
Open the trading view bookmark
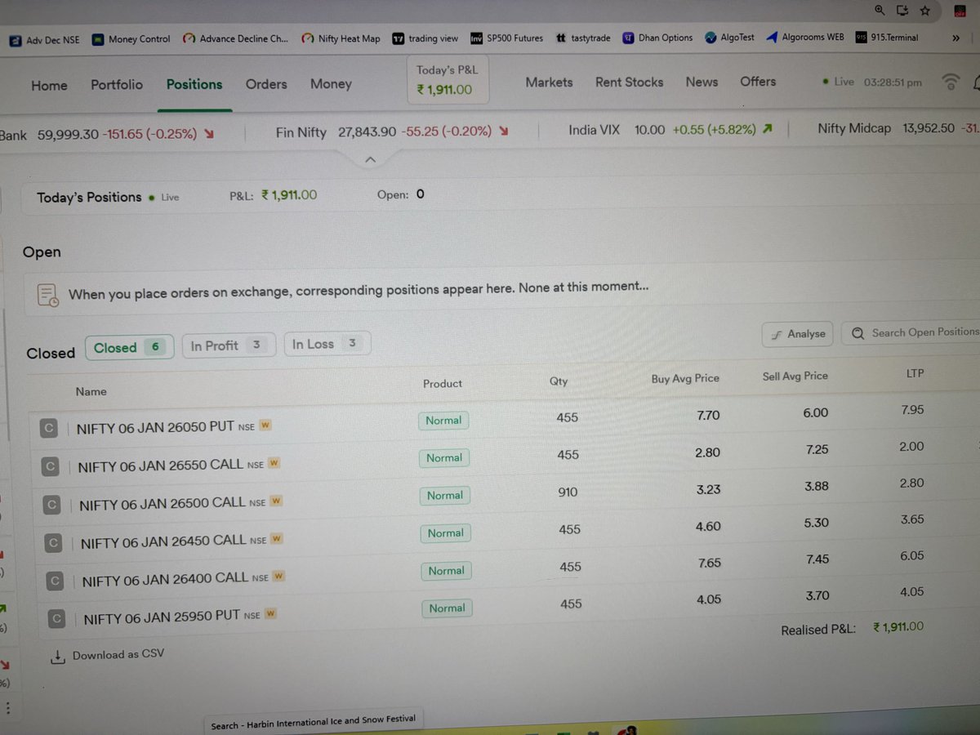[425, 38]
